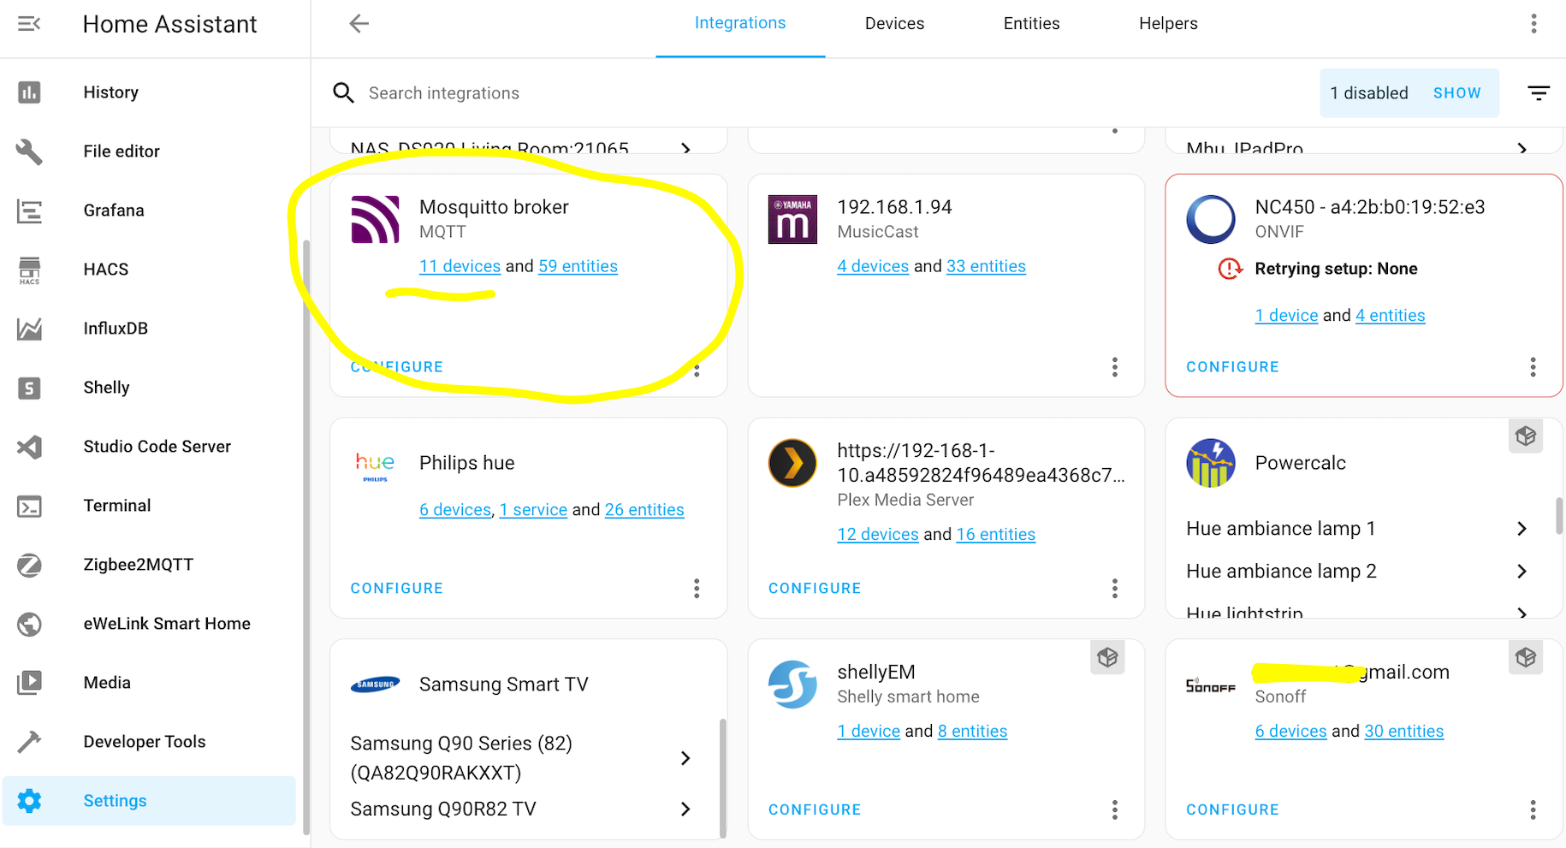The image size is (1566, 848).
Task: Click the Grafana icon in sidebar
Action: tap(29, 211)
